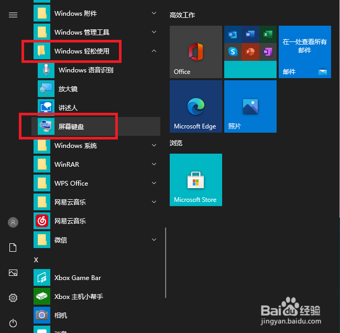Expand Windows 系统 folder chevron
The width and height of the screenshot is (340, 333).
154,145
